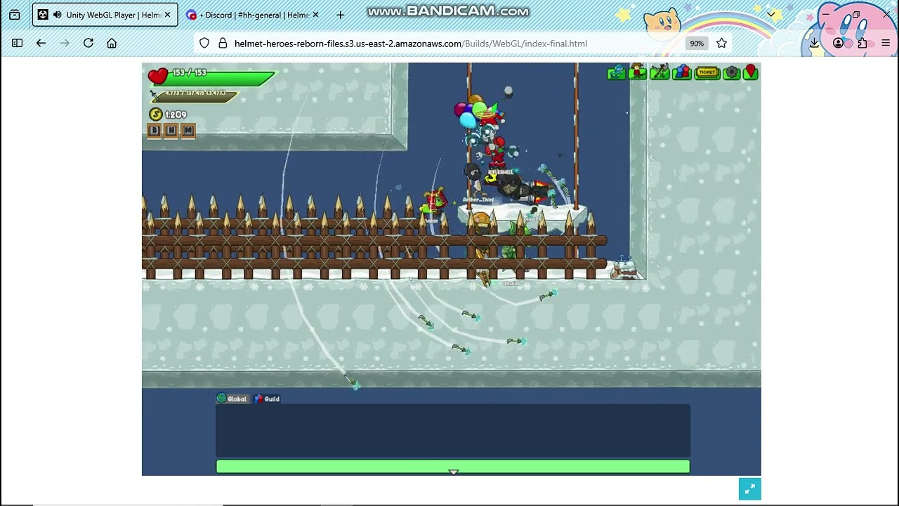Click the yellow TICKET button
Image resolution: width=899 pixels, height=506 pixels.
tap(707, 72)
